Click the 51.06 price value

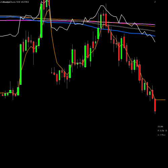160,127
